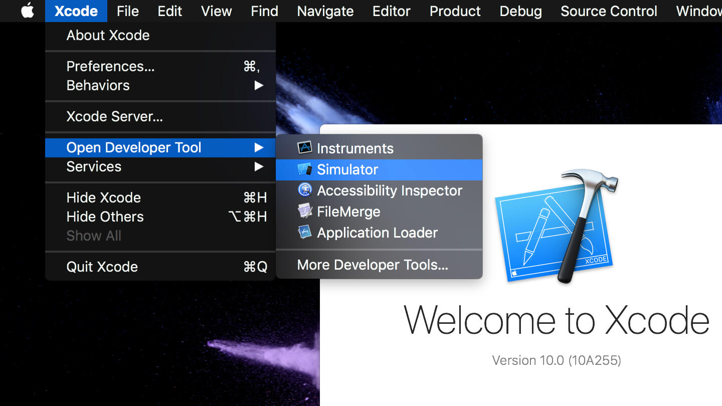
Task: Click the Application Loader icon
Action: coord(304,233)
